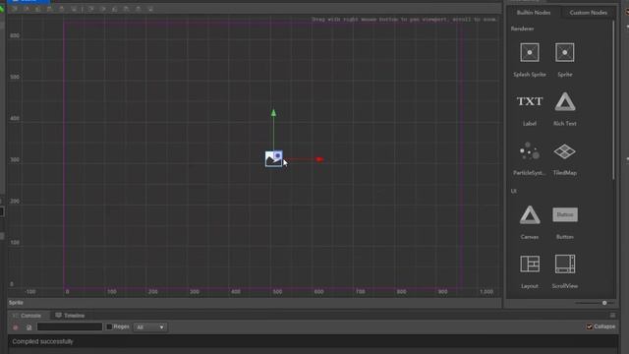
Task: Click the Sprite label below scene view
Action: 16,303
